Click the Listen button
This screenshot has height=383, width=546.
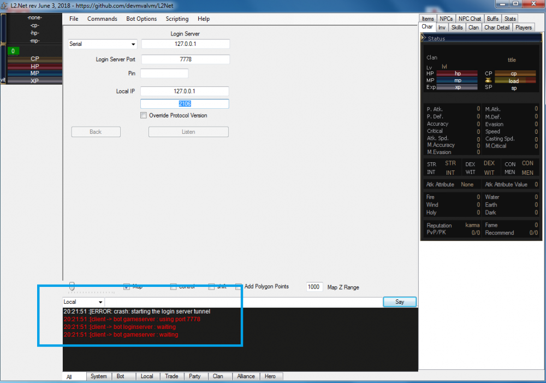pyautogui.click(x=188, y=132)
